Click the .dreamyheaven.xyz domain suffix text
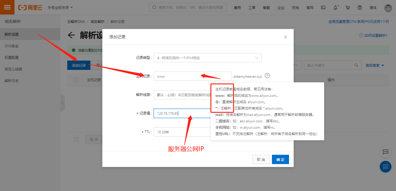This screenshot has height=191, width=396. [x=247, y=77]
